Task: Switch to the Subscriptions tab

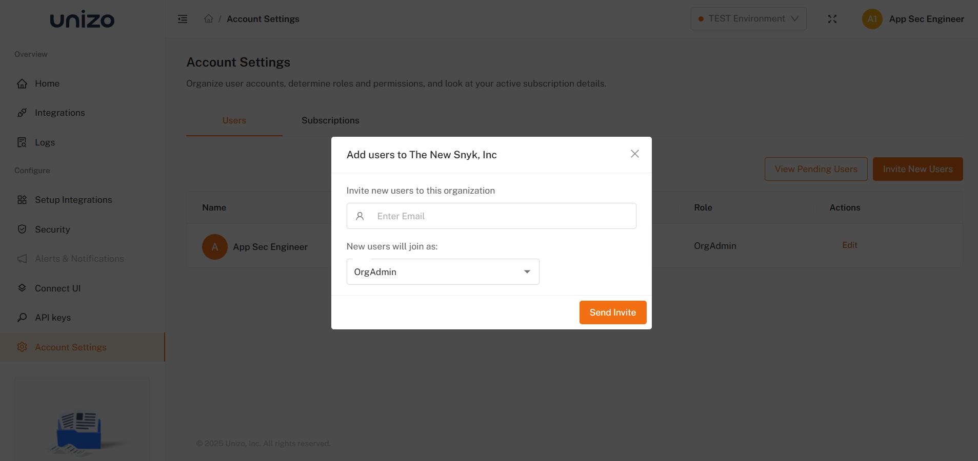Action: [x=330, y=120]
